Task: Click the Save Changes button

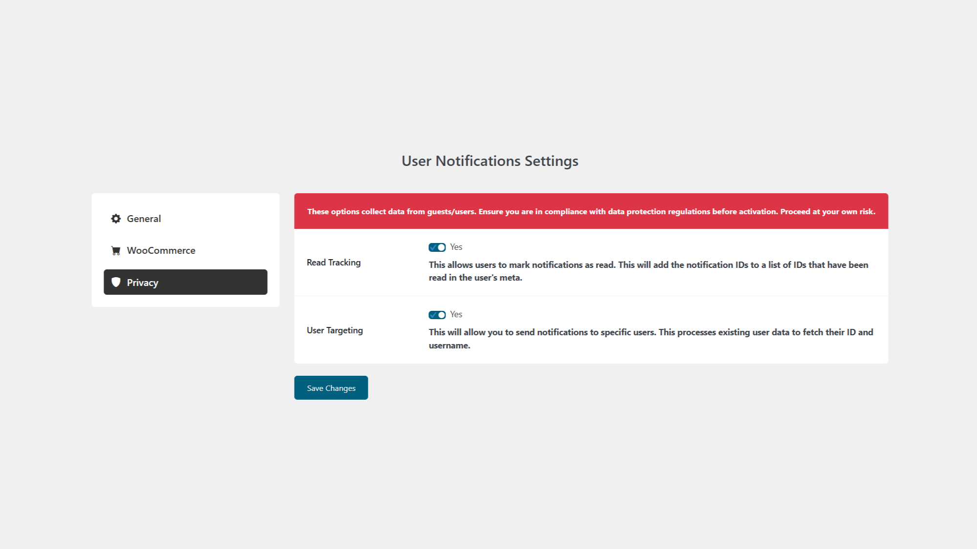Action: 331,387
